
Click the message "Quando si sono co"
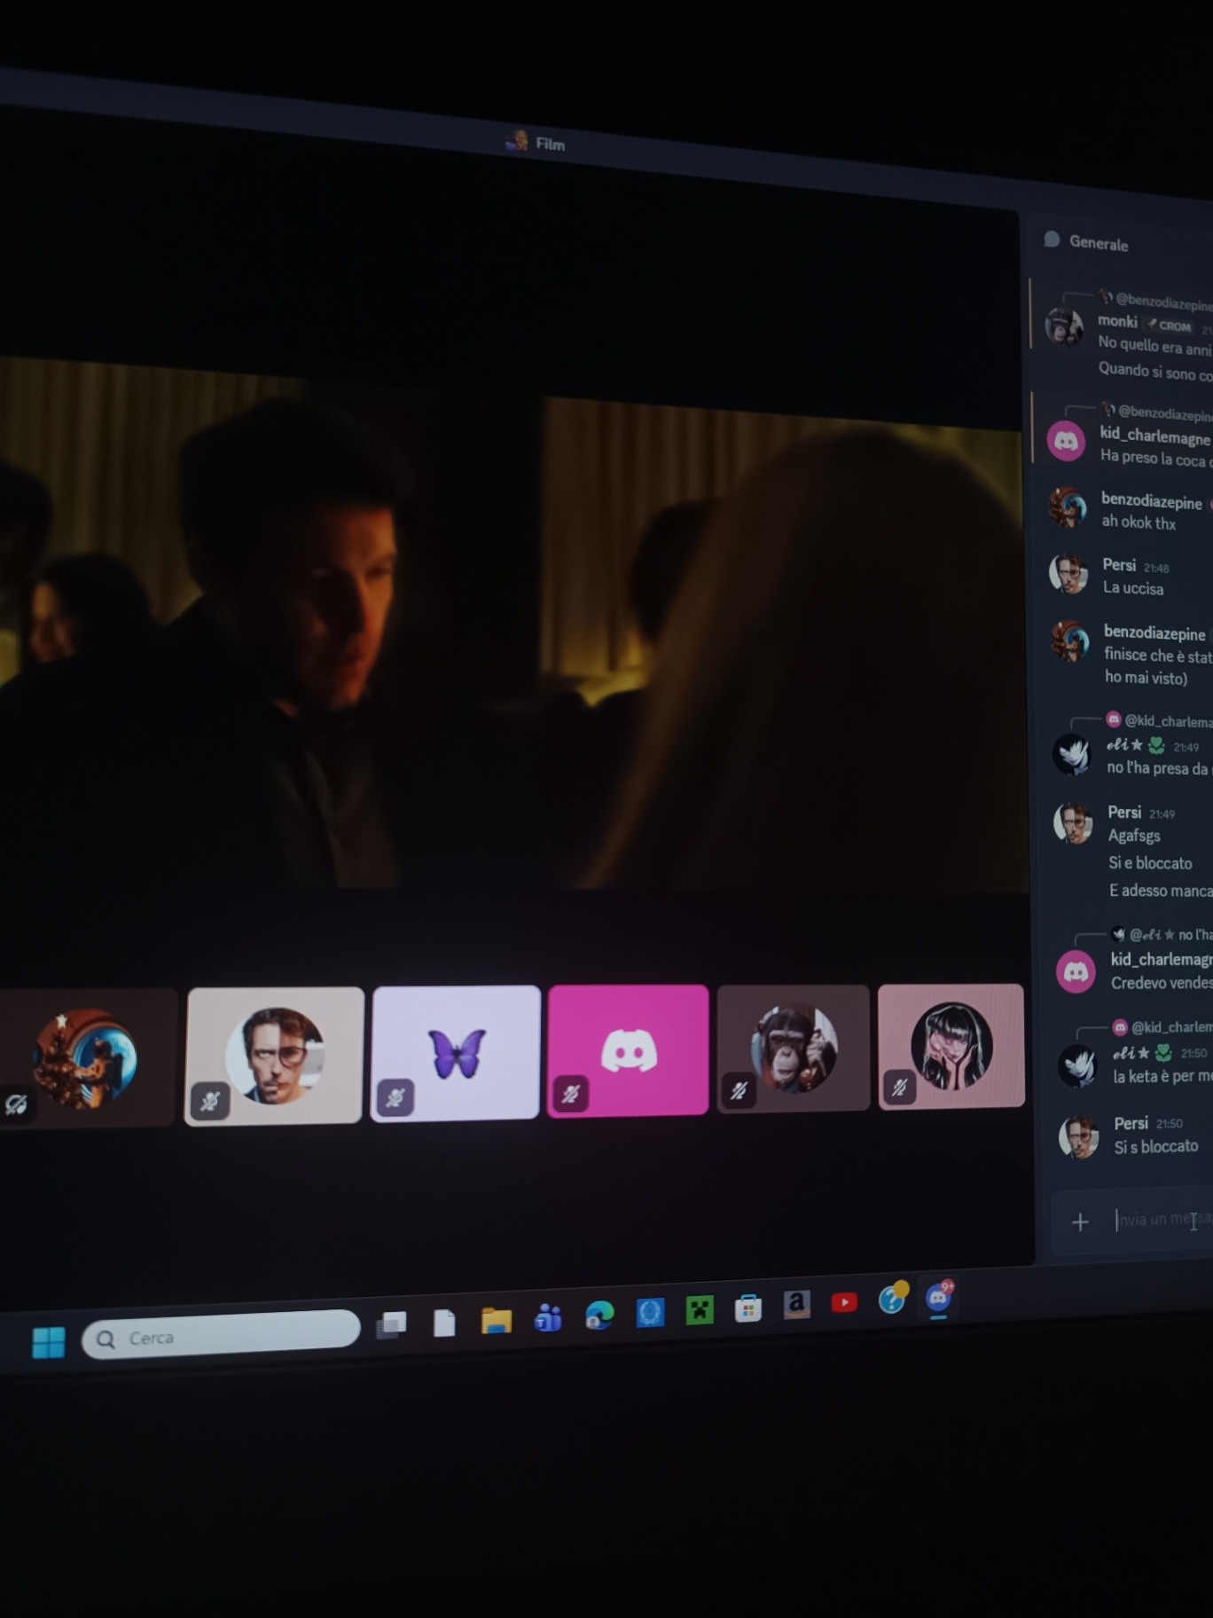coord(1155,372)
